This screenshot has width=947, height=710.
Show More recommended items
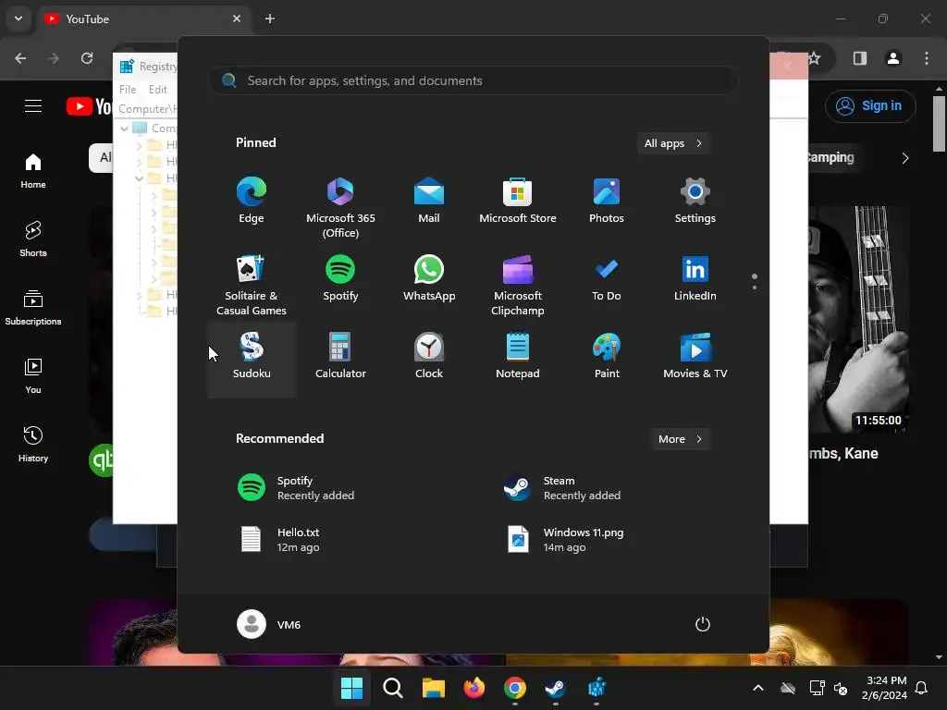[x=681, y=439]
